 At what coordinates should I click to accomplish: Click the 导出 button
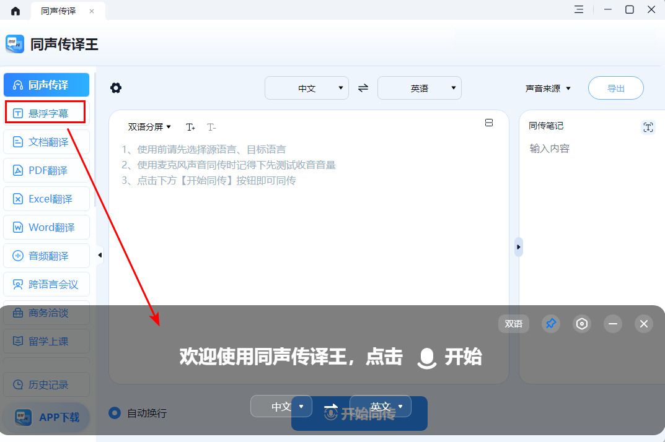pyautogui.click(x=616, y=88)
